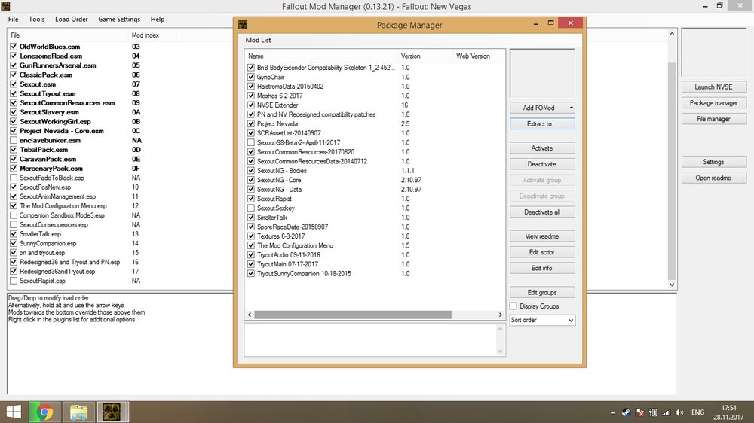Click Deactivate all button

point(542,211)
